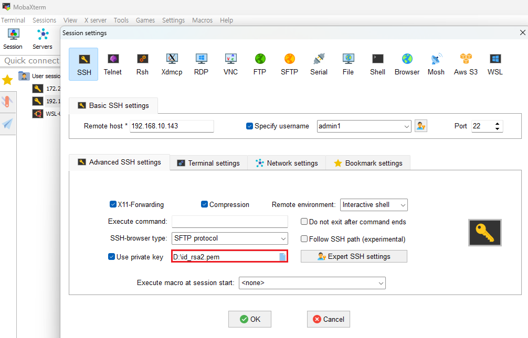This screenshot has height=338, width=528.
Task: Select the Rsh session type
Action: click(142, 64)
